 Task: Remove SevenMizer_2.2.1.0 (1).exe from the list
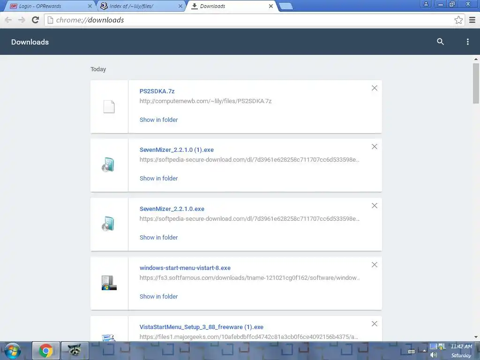point(375,147)
